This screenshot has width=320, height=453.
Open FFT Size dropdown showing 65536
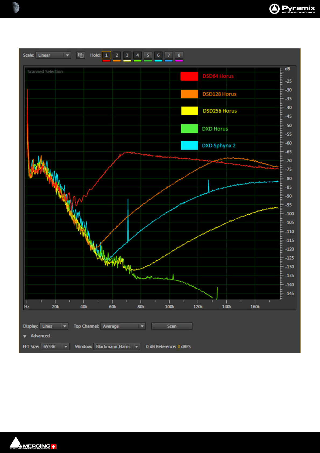(x=55, y=346)
